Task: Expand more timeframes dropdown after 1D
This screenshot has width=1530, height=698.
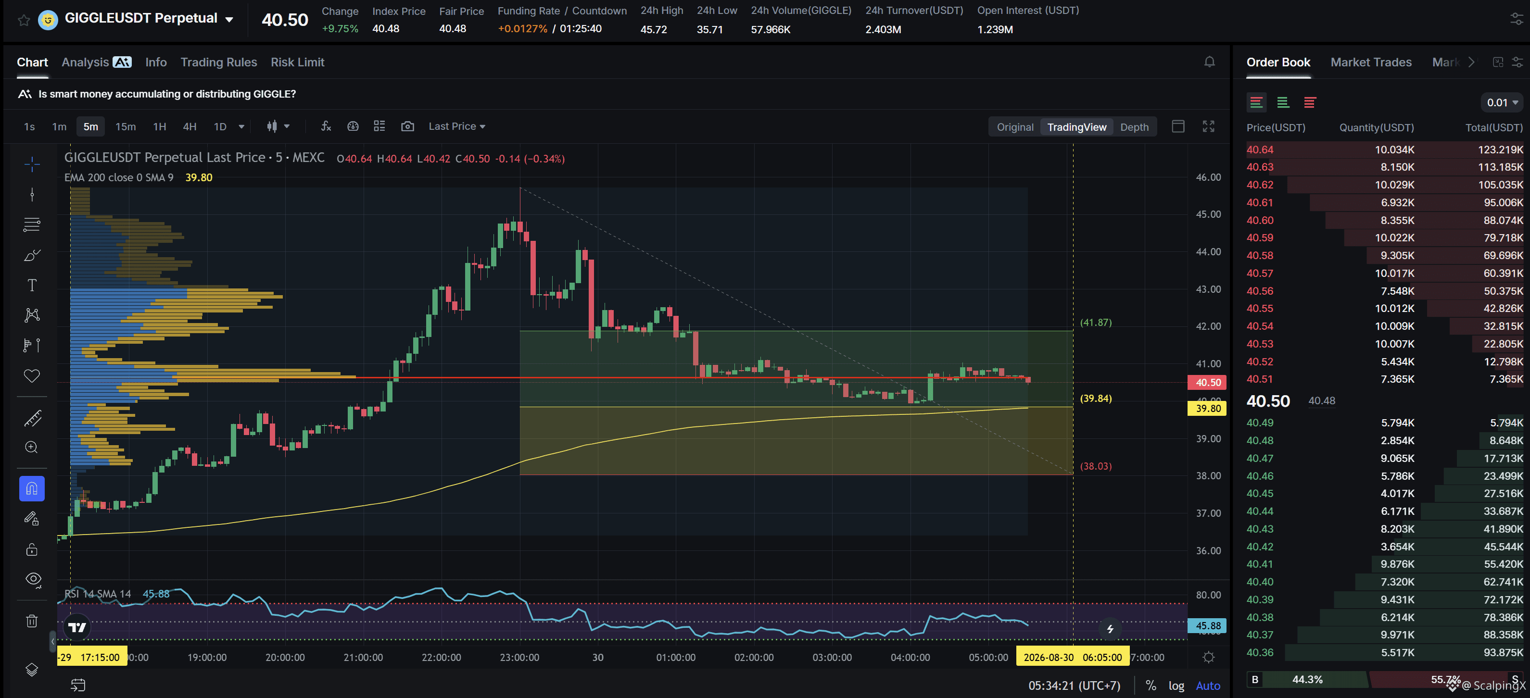Action: click(x=241, y=126)
